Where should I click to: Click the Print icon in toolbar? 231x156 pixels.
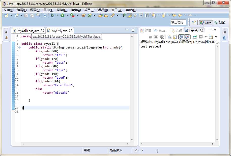pyautogui.click(x=38, y=15)
